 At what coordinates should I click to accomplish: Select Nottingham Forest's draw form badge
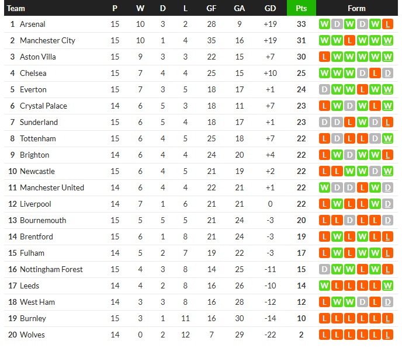[324, 270]
